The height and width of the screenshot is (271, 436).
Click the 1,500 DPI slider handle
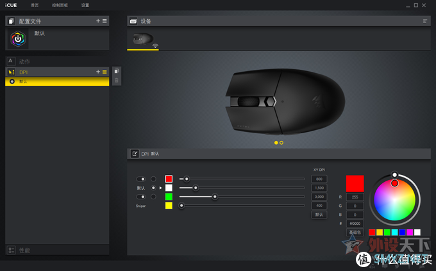[196, 188]
